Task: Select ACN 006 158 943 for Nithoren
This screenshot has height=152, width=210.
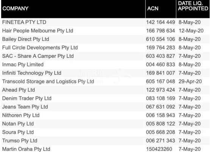Action: click(160, 115)
